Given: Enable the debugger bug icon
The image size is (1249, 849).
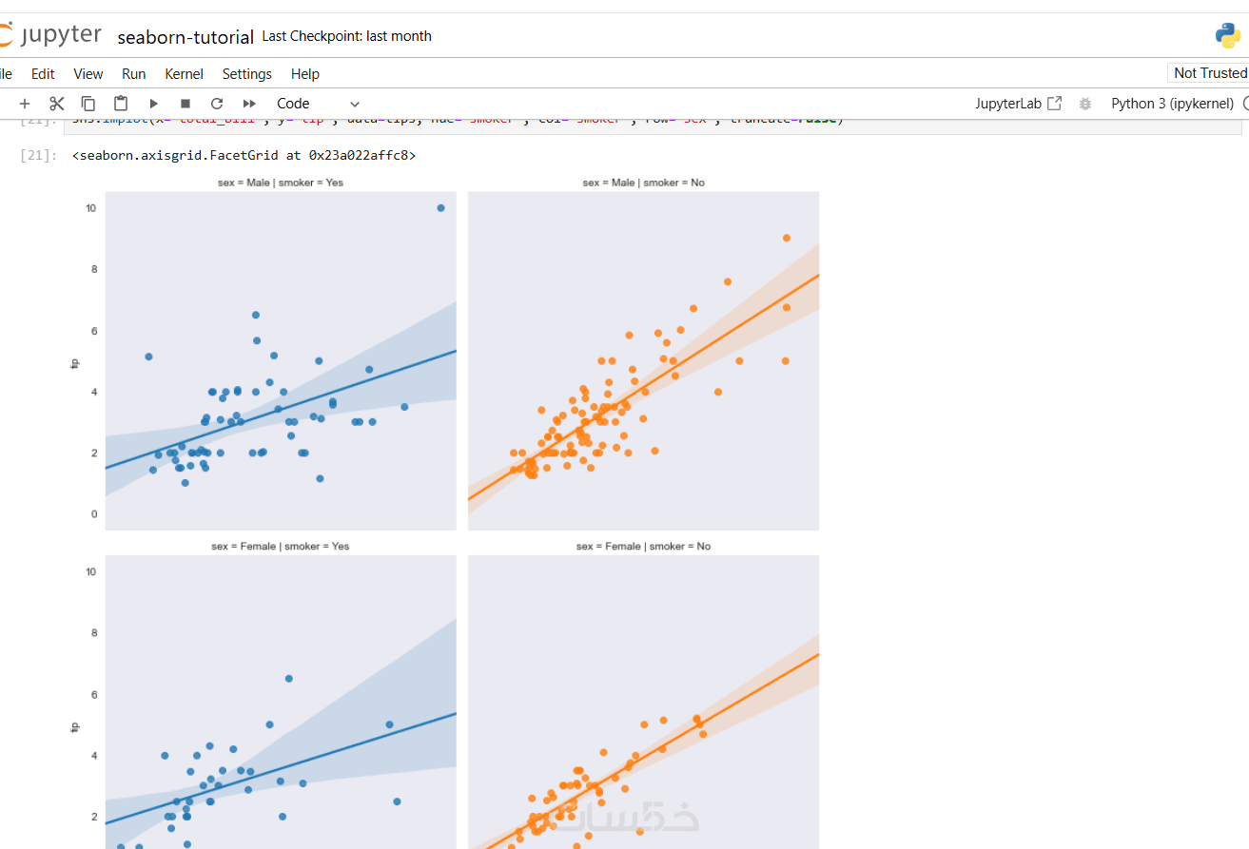Looking at the screenshot, I should 1085,104.
